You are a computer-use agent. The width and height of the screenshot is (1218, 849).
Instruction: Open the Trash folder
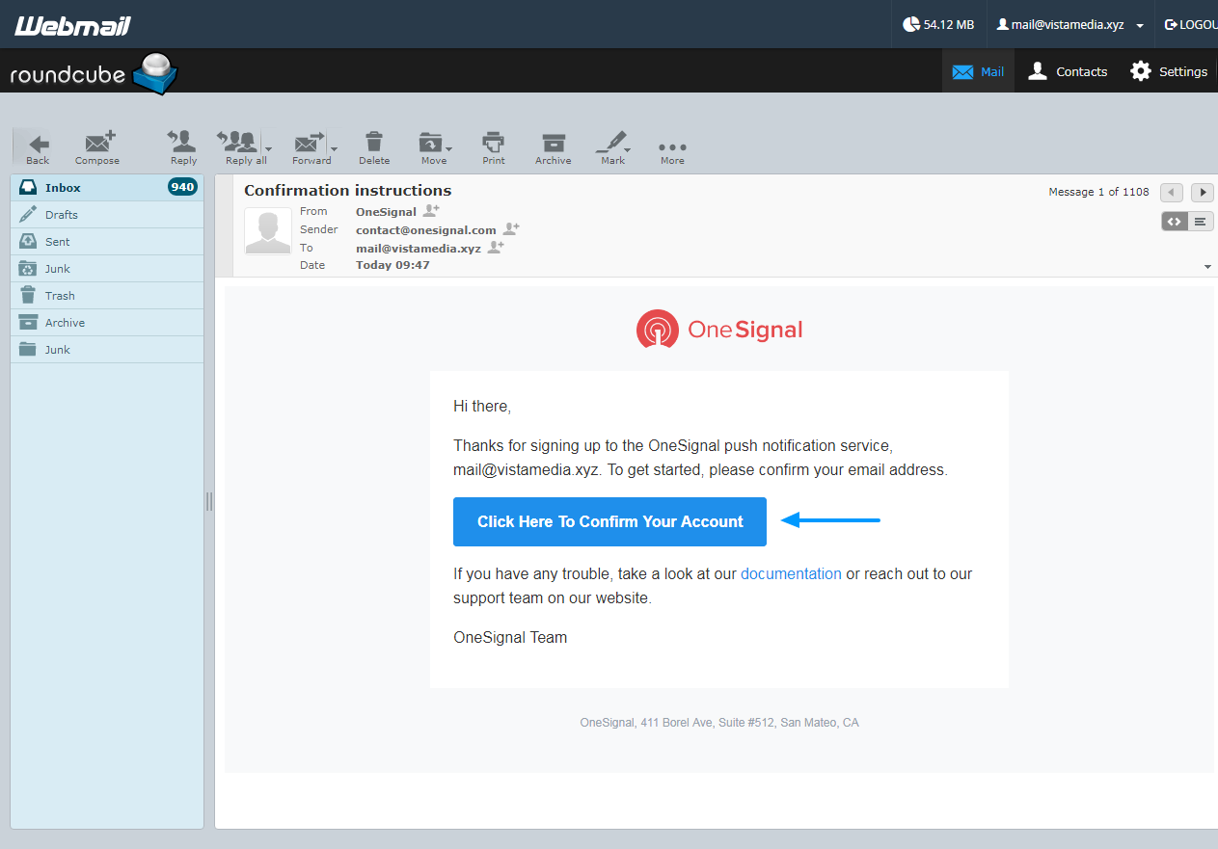[x=107, y=296]
